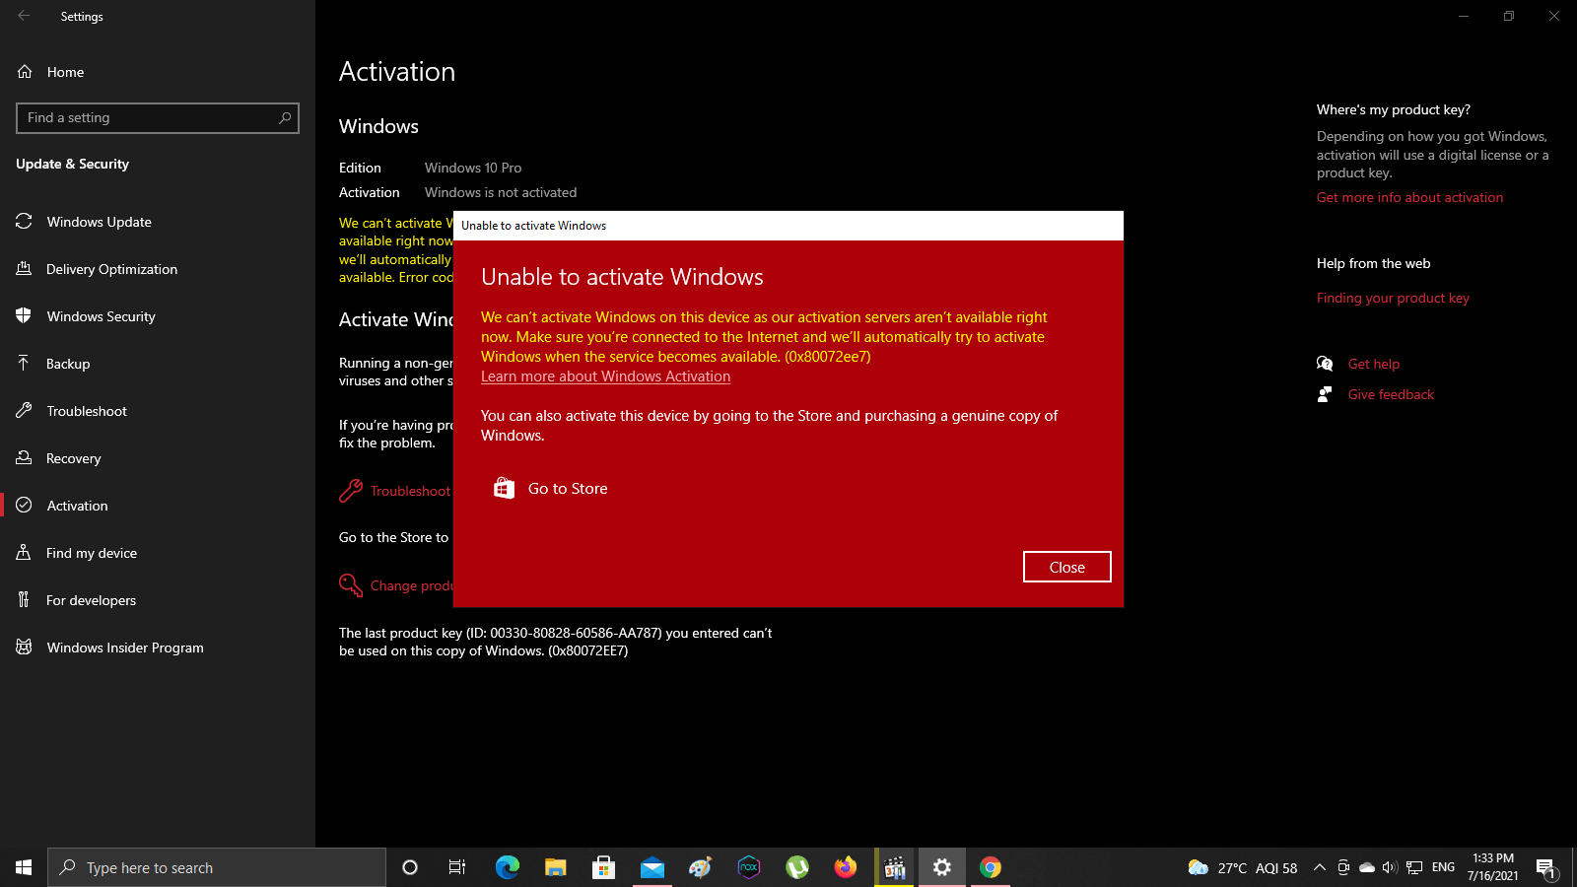Screen dimensions: 1577x887
Task: Click the Find my device icon
Action: coord(24,552)
